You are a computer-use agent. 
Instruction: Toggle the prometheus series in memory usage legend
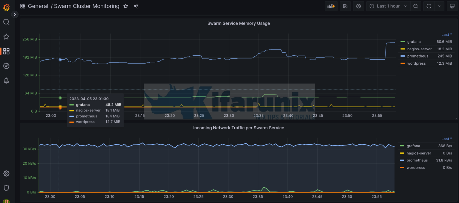[418, 56]
